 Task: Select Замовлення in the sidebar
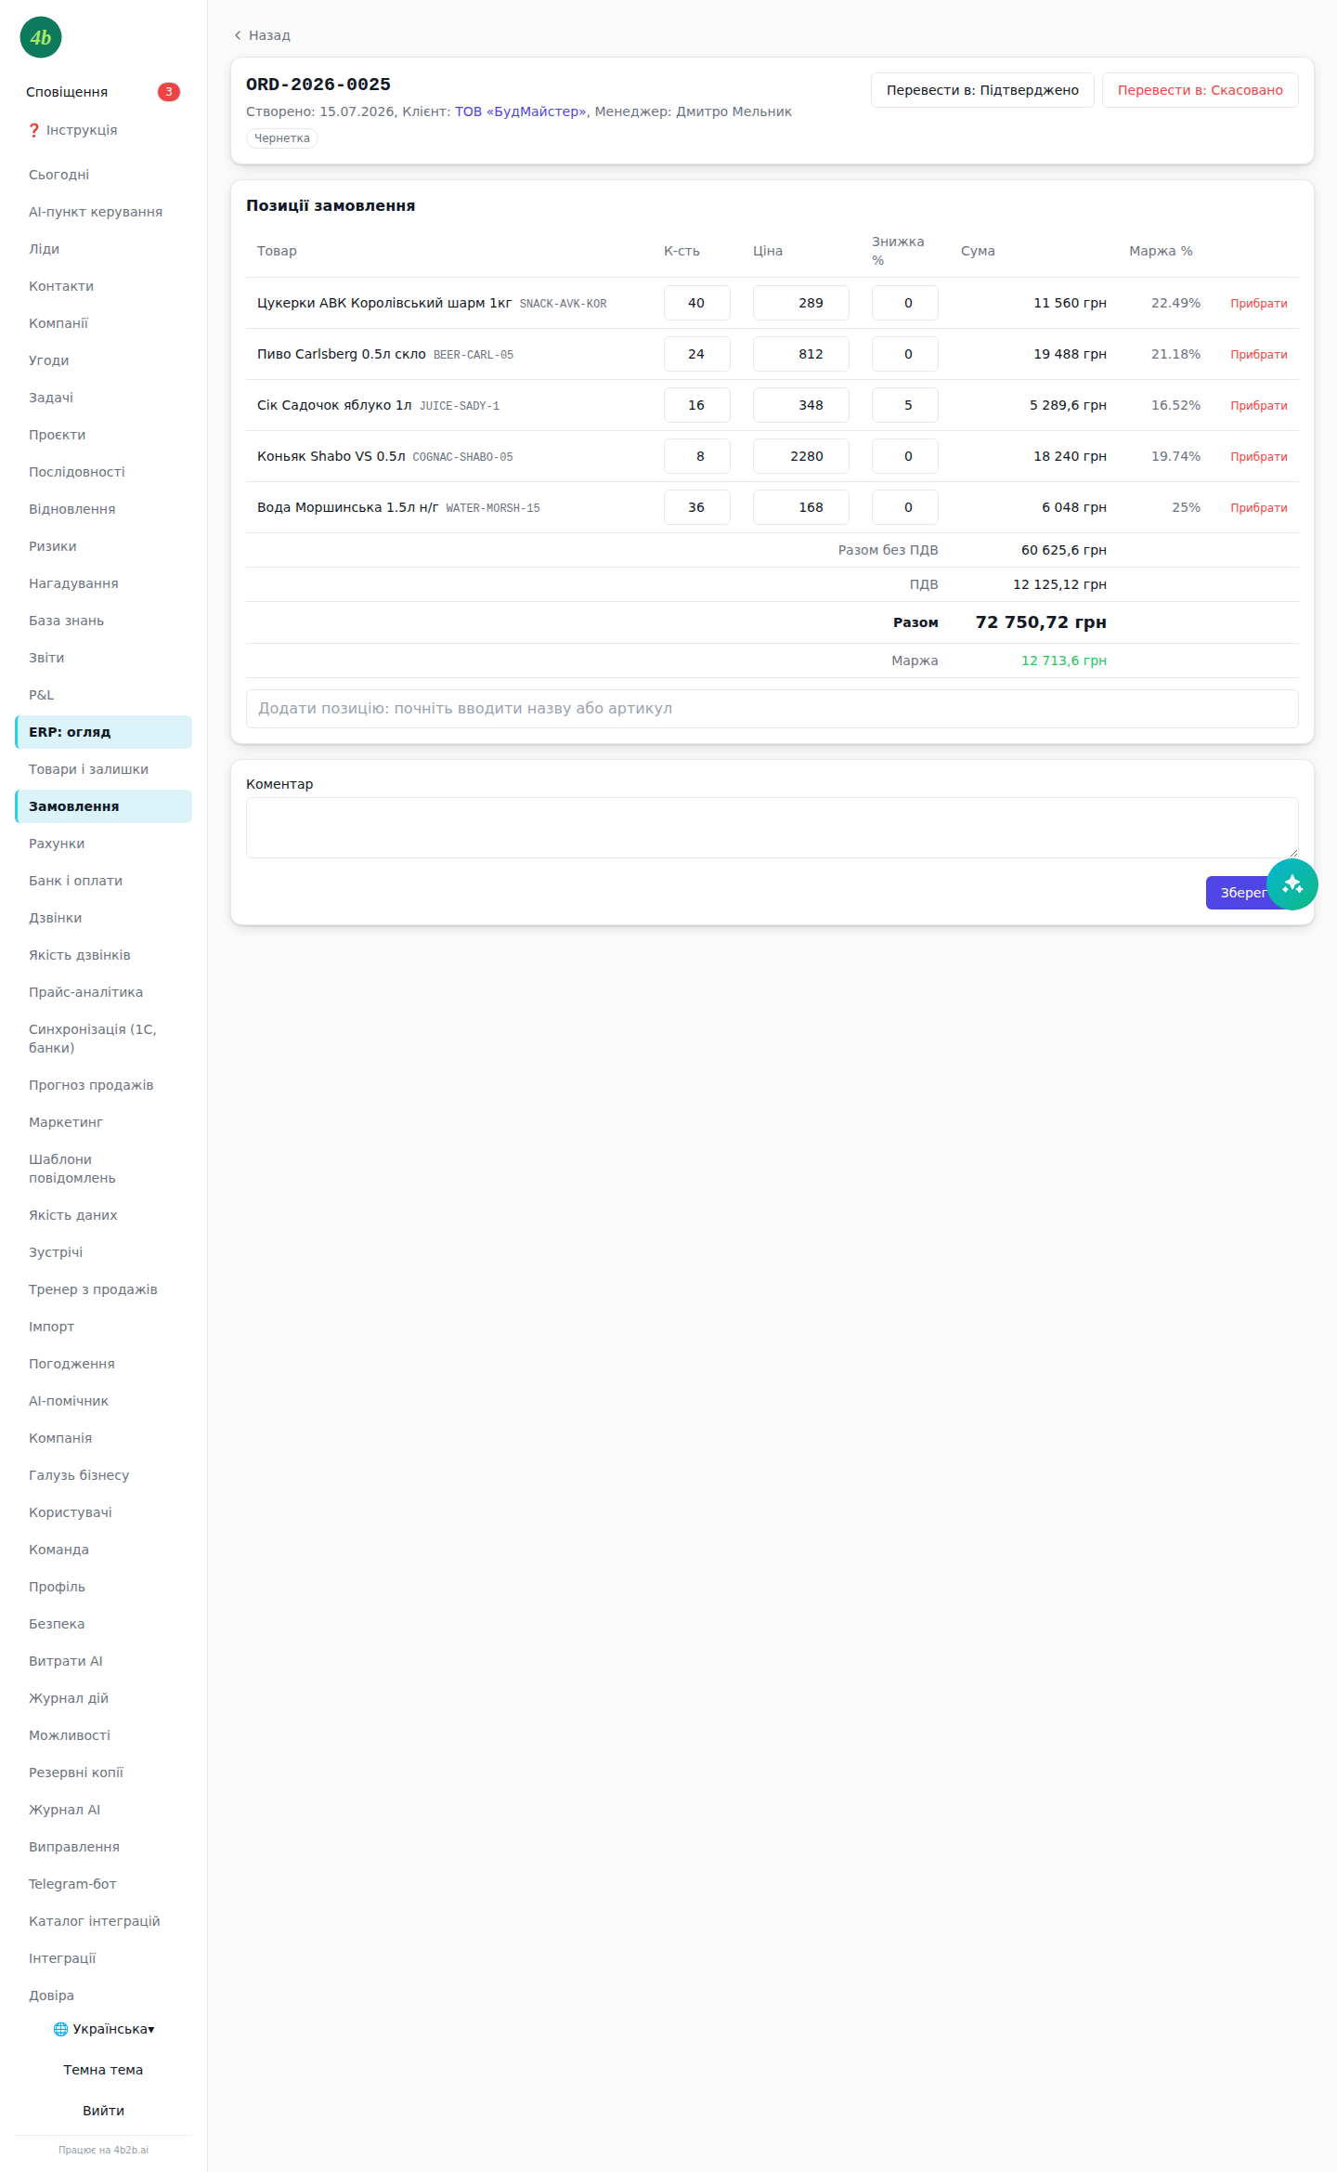coord(103,806)
